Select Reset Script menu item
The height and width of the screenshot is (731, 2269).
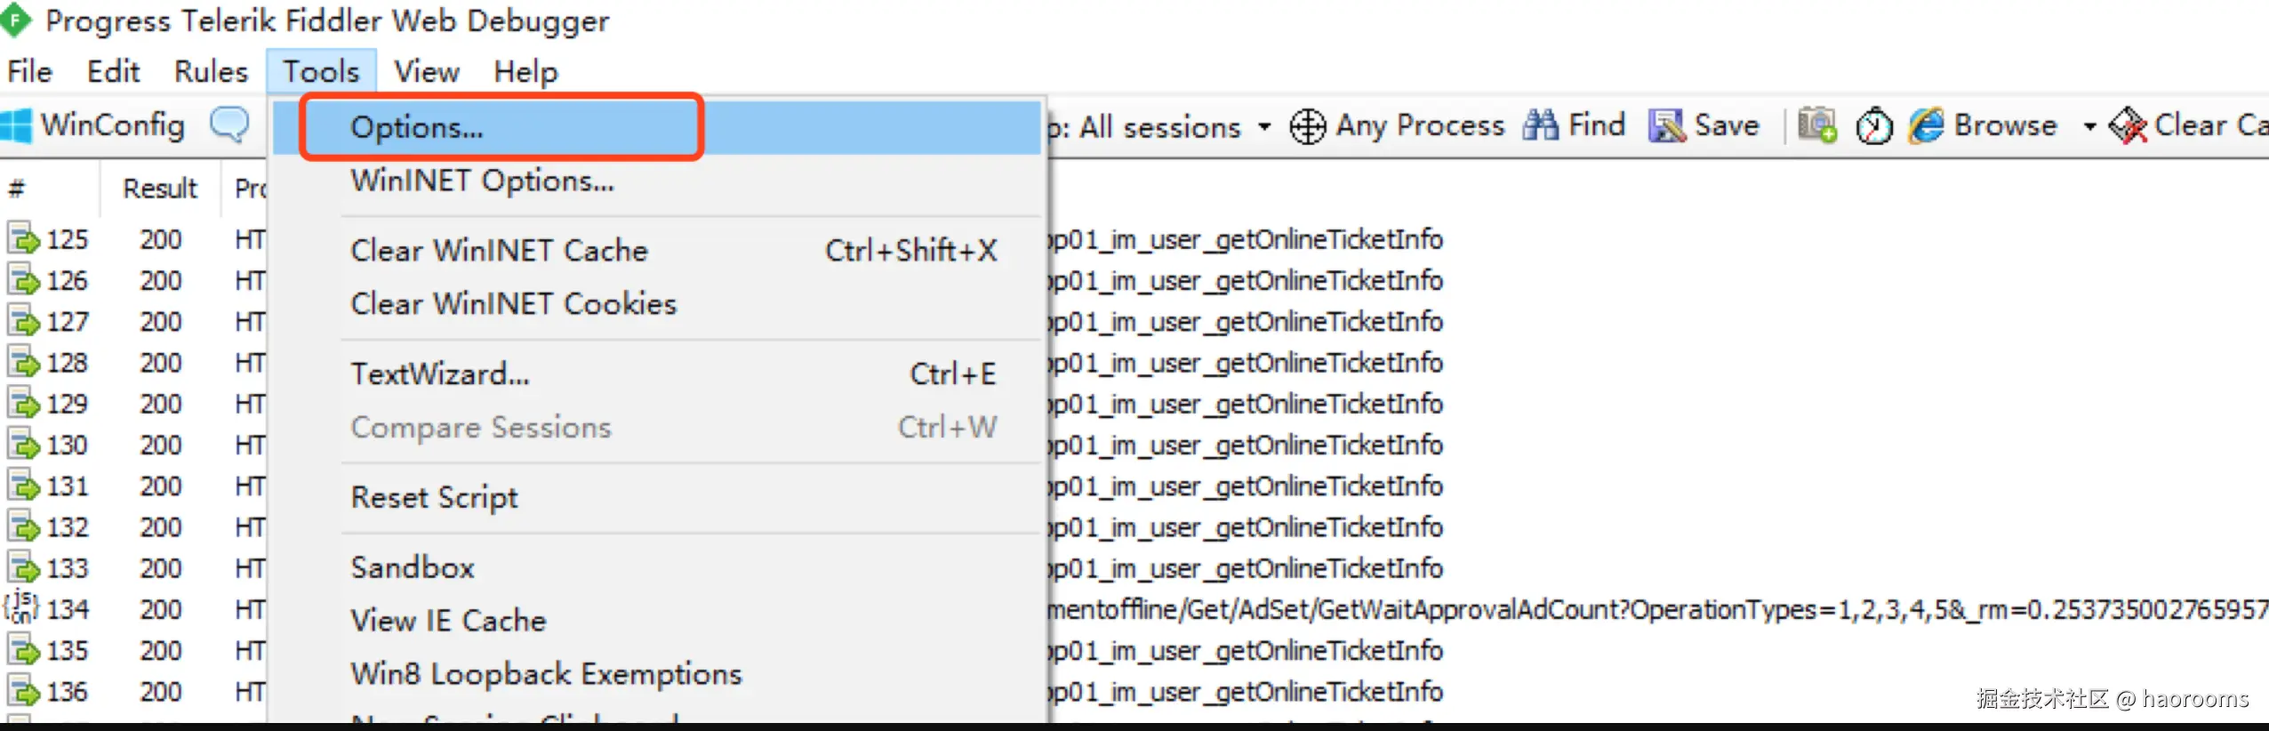pyautogui.click(x=434, y=497)
